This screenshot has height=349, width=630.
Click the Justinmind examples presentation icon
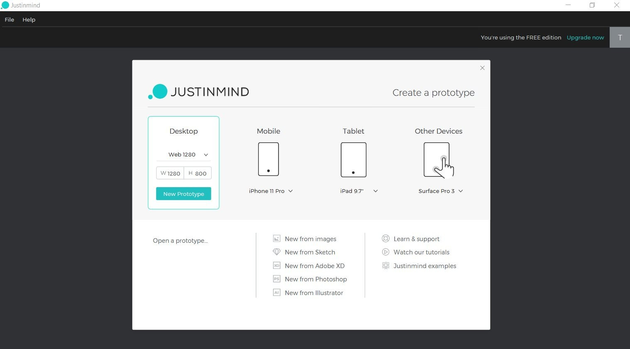pos(386,266)
